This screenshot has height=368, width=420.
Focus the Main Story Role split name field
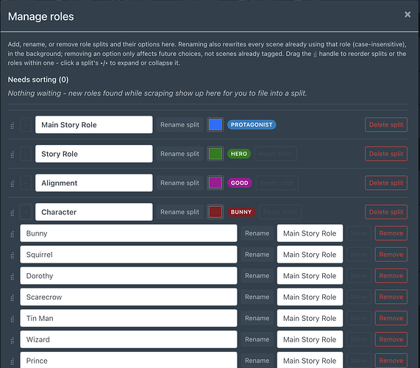[x=93, y=124]
